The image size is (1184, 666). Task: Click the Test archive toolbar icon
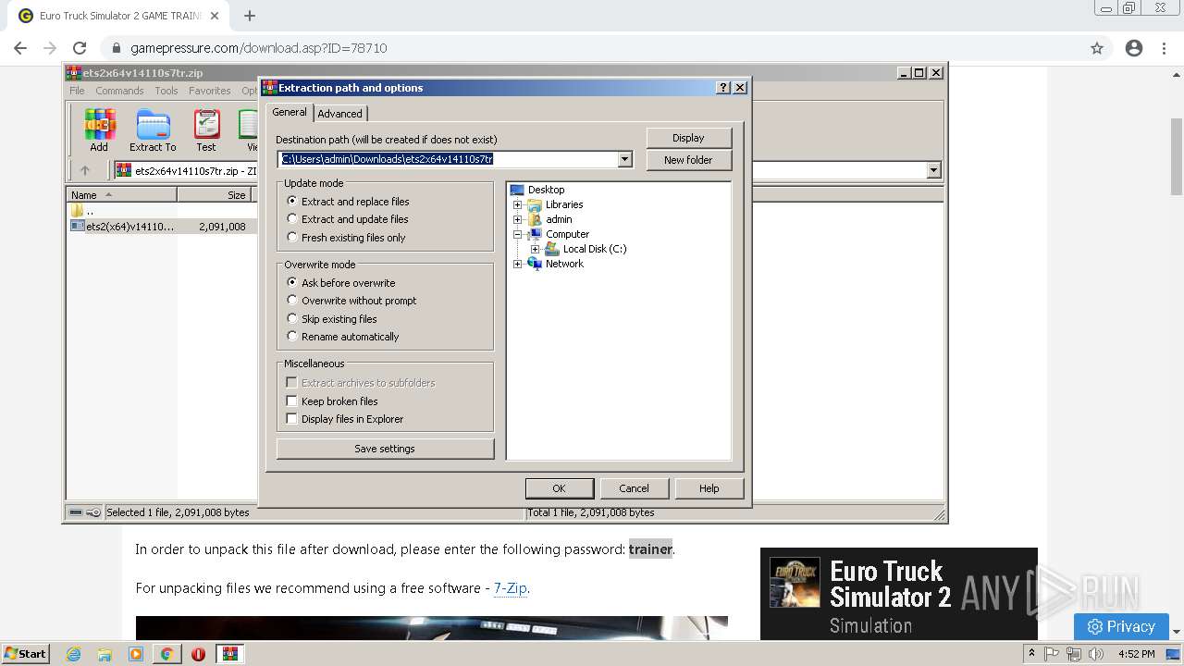pyautogui.click(x=206, y=130)
